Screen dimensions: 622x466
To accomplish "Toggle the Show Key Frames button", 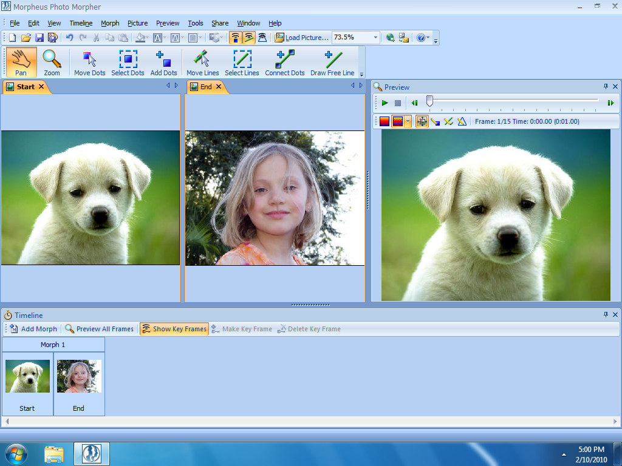I will 174,329.
